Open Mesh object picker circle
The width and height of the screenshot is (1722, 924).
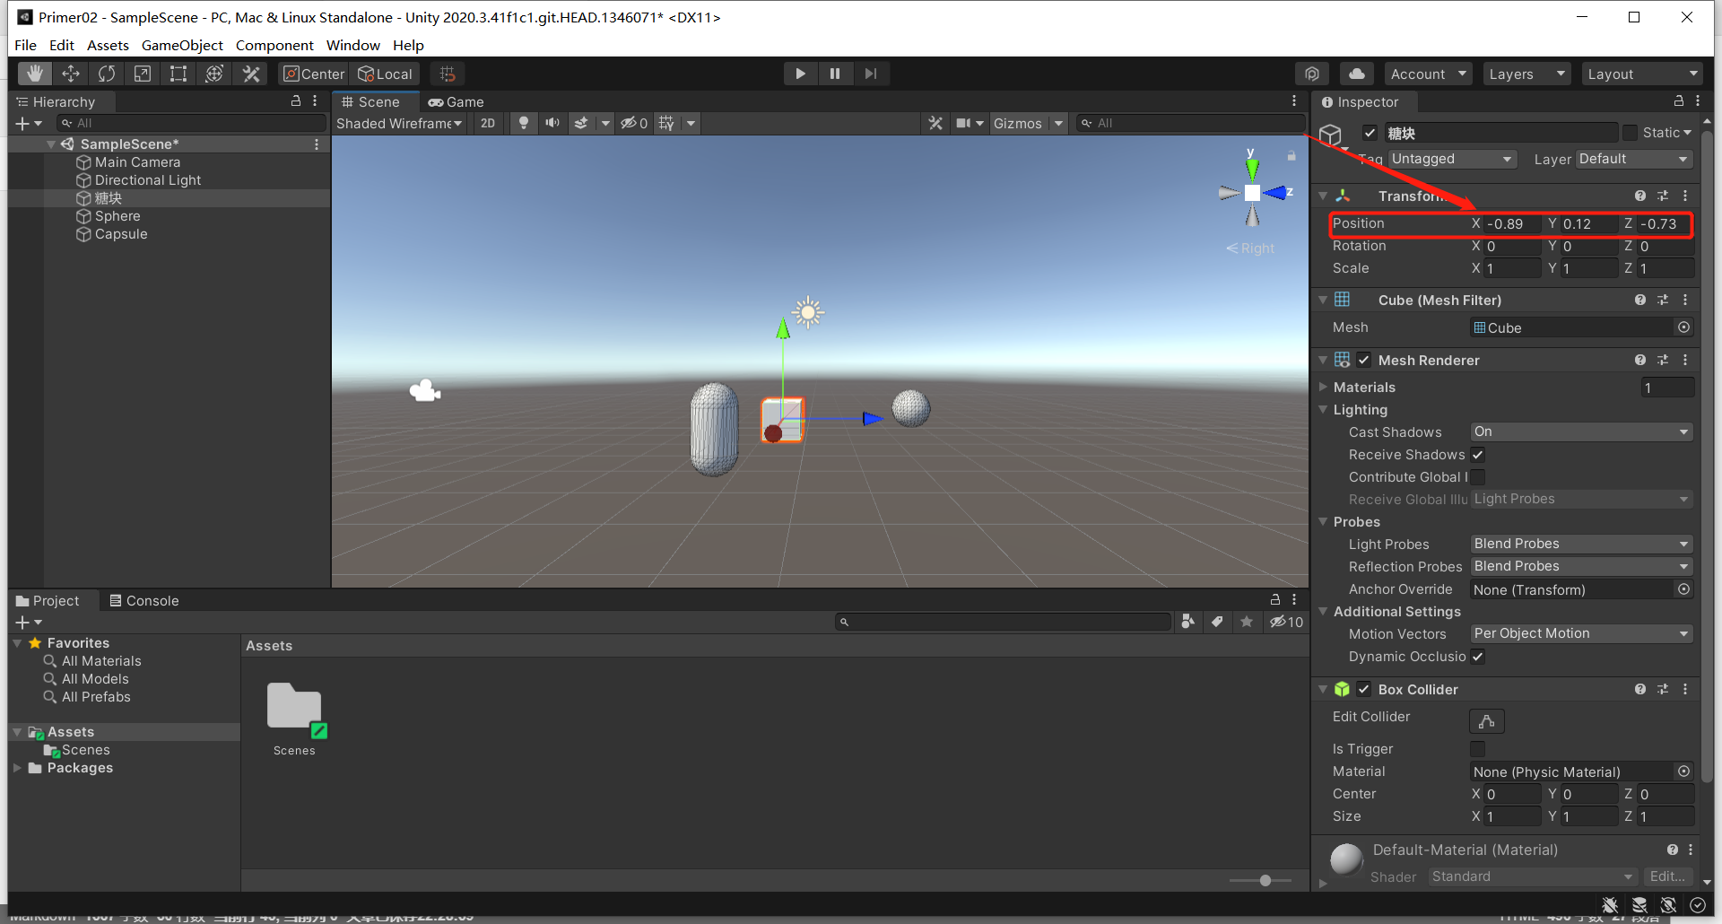[1683, 327]
